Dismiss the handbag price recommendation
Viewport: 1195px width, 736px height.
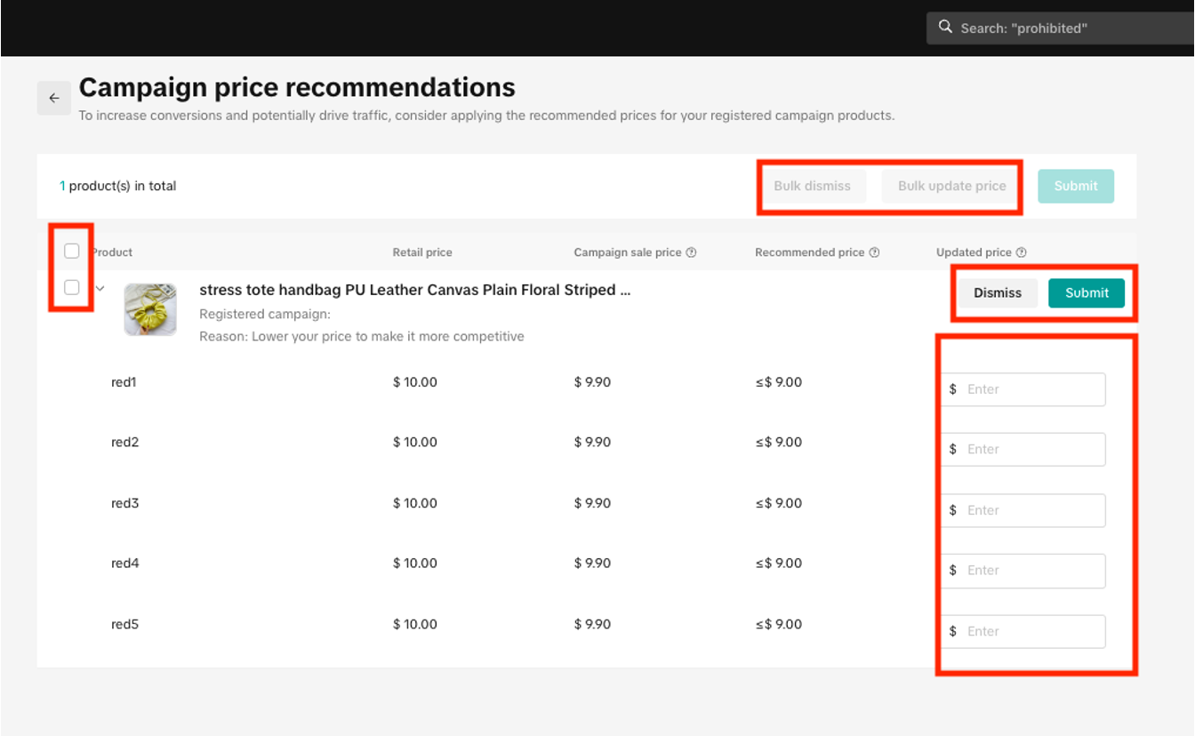[x=997, y=292]
